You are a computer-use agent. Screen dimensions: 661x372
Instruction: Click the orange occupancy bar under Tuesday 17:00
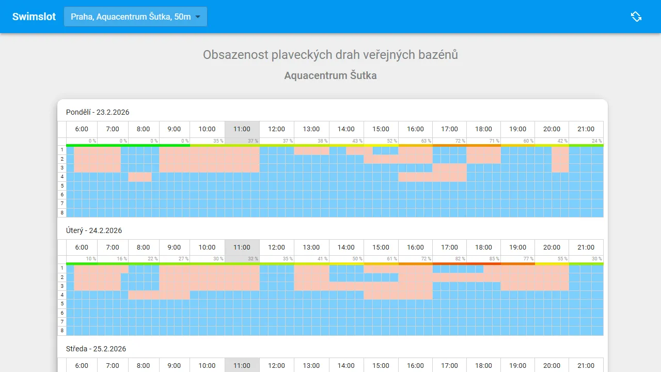pos(449,263)
